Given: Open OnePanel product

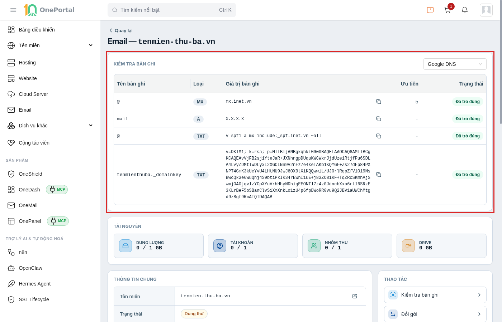Looking at the screenshot, I should (30, 221).
